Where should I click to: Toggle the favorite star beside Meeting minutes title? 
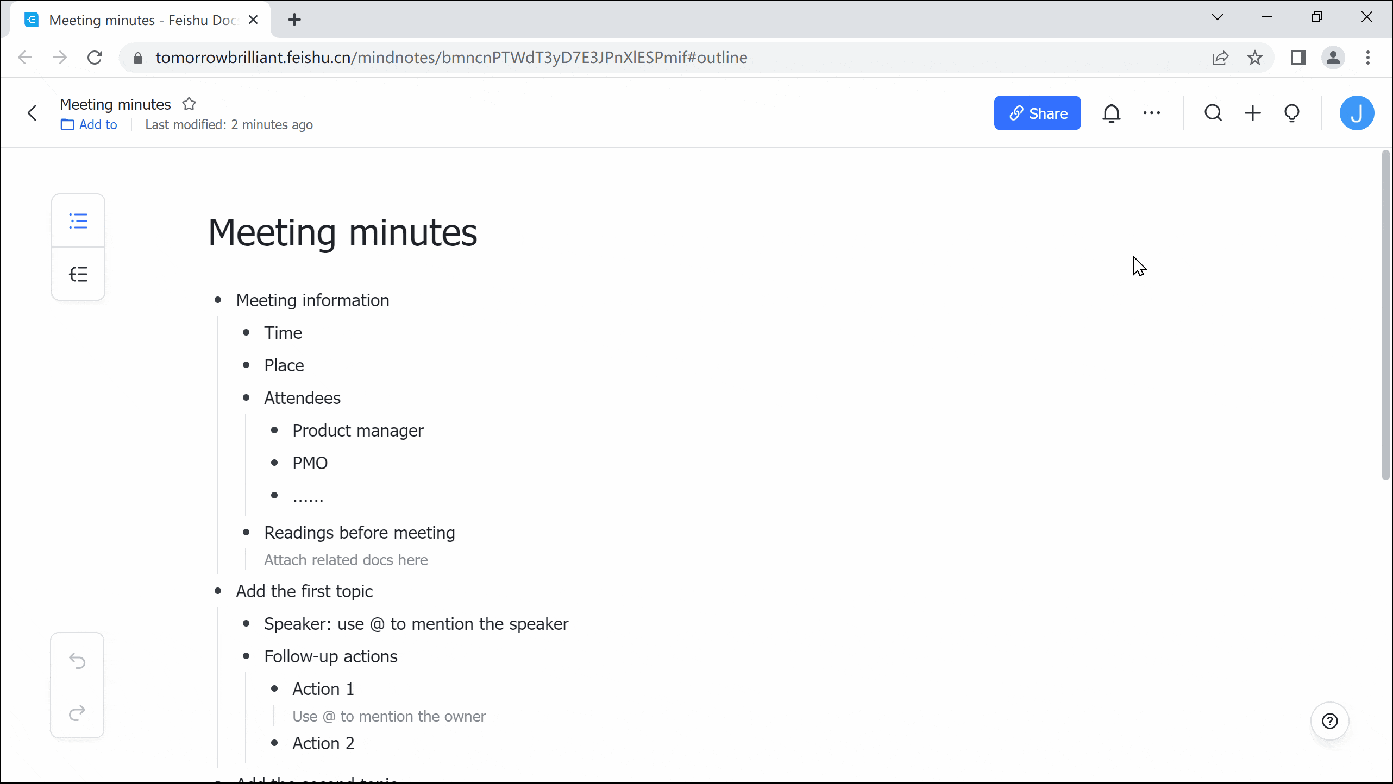189,103
